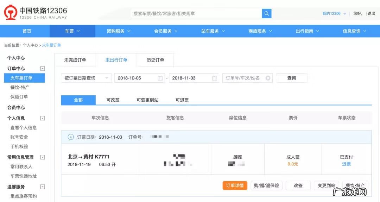The image size is (380, 202).
Task: Open the end date calendar icon
Action: tap(215, 78)
